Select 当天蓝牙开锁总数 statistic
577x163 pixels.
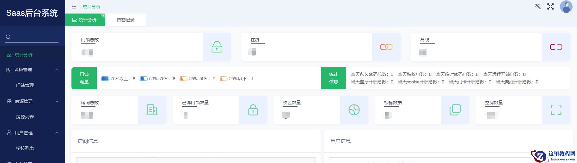pos(372,82)
